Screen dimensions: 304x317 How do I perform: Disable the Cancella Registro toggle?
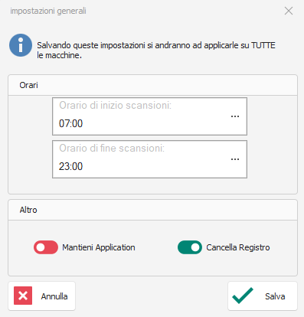(x=190, y=247)
